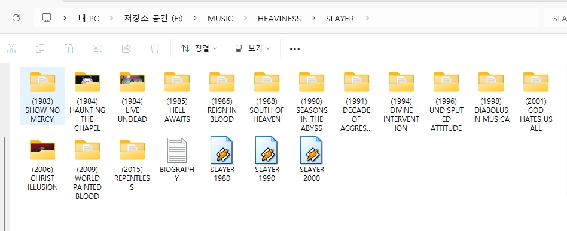Click the Paste clipboard icon
Image resolution: width=567 pixels, height=231 pixels.
click(x=69, y=48)
